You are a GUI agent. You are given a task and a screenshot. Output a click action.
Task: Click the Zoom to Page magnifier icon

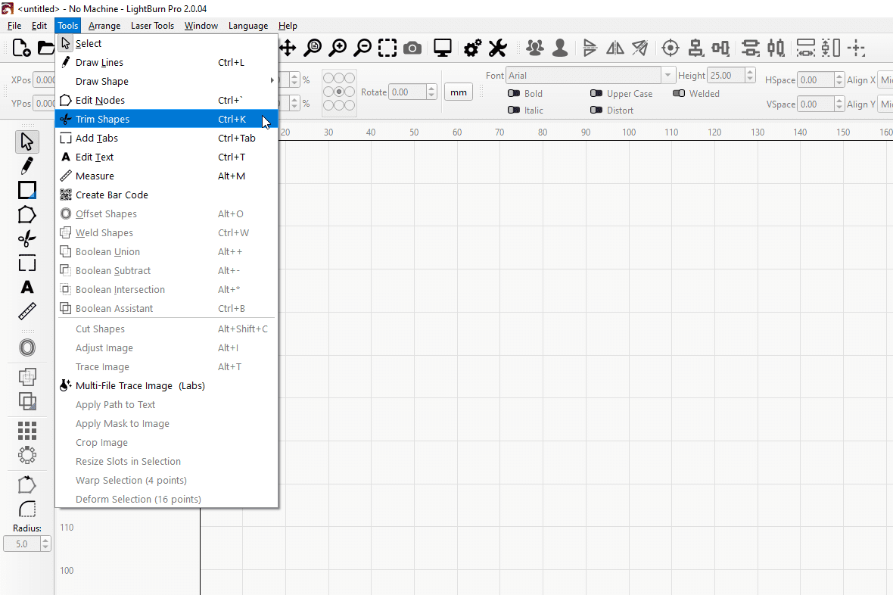[313, 48]
